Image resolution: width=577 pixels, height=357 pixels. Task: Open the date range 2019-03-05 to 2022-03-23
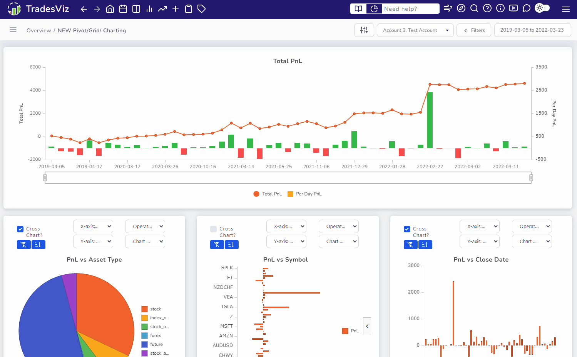click(532, 30)
